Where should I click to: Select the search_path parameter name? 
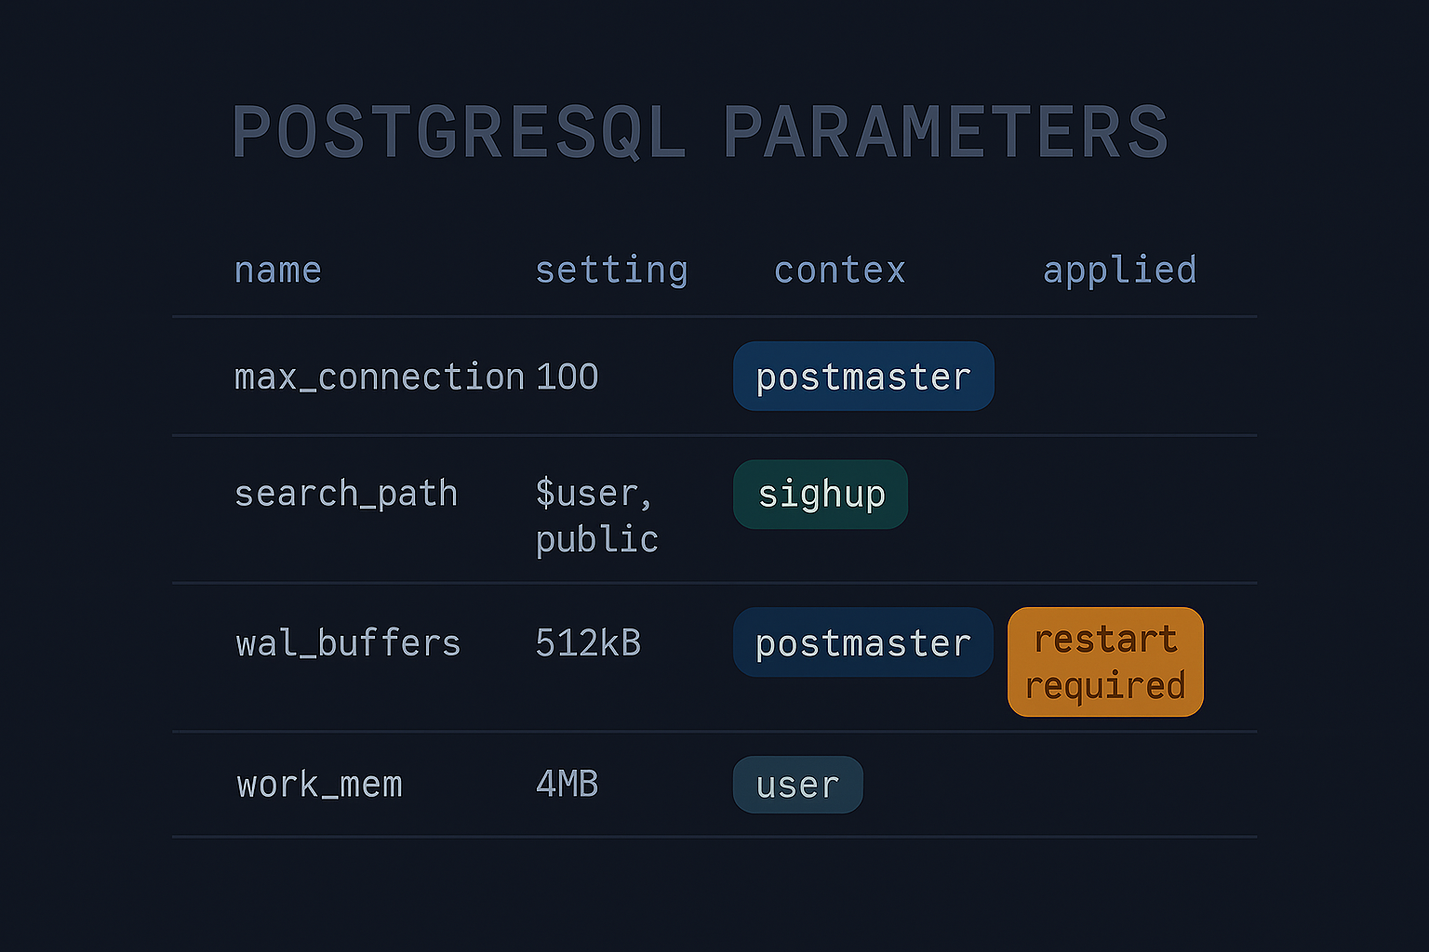(345, 494)
